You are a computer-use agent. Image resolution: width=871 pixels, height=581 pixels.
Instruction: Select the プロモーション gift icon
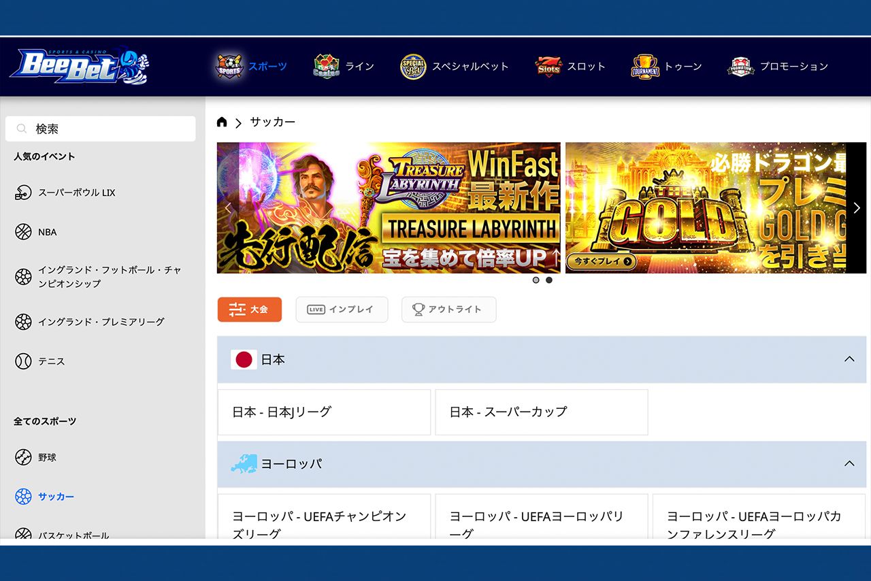tap(740, 66)
